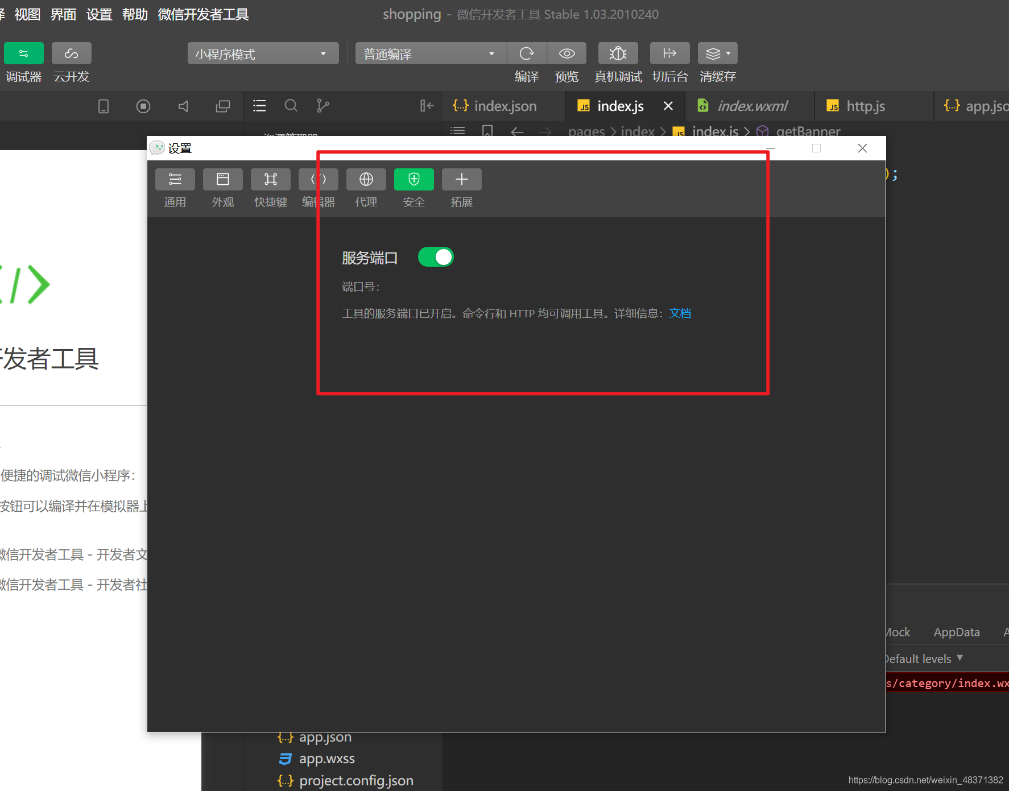Click the breadcrumb back arrow icon
This screenshot has width=1009, height=791.
click(517, 131)
